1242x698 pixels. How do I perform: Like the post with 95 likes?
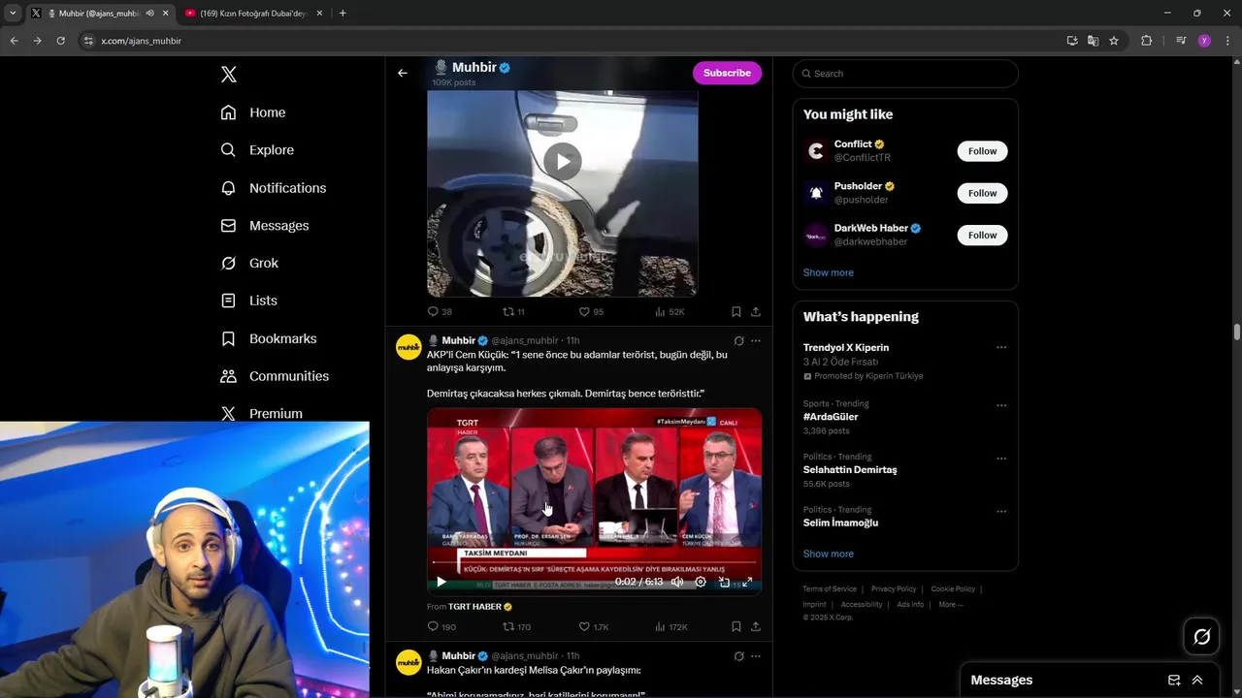tap(591, 311)
